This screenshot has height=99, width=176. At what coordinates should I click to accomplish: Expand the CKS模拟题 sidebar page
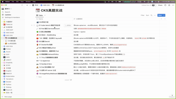4,41
